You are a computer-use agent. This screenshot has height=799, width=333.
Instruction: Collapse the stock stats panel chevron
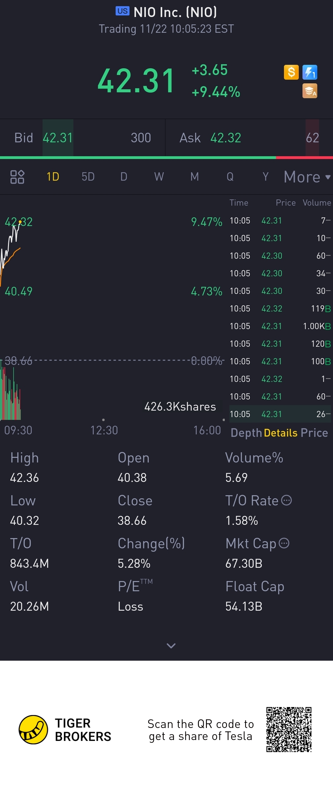(x=171, y=646)
